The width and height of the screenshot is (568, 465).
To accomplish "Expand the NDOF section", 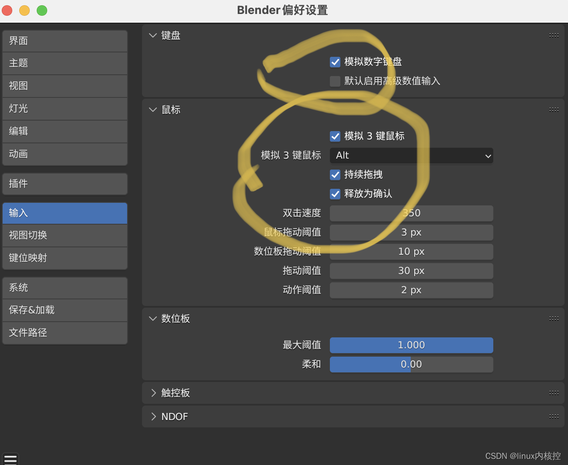I will (153, 416).
